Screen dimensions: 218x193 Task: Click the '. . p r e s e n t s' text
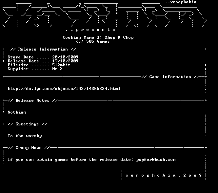point(90,30)
